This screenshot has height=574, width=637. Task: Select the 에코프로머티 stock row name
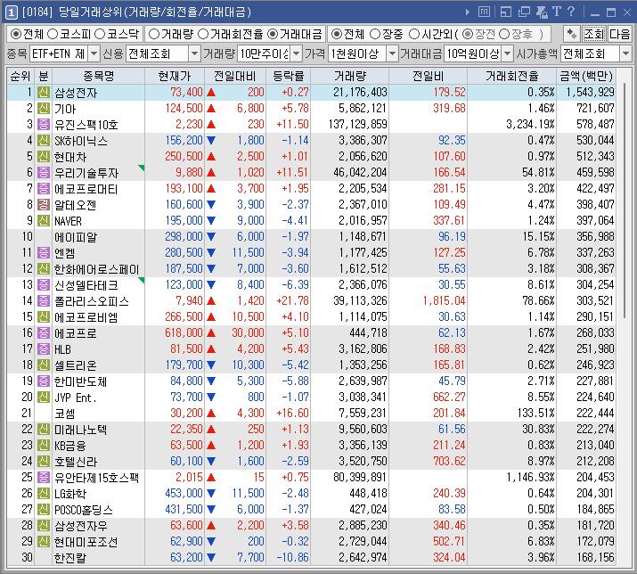(86, 189)
